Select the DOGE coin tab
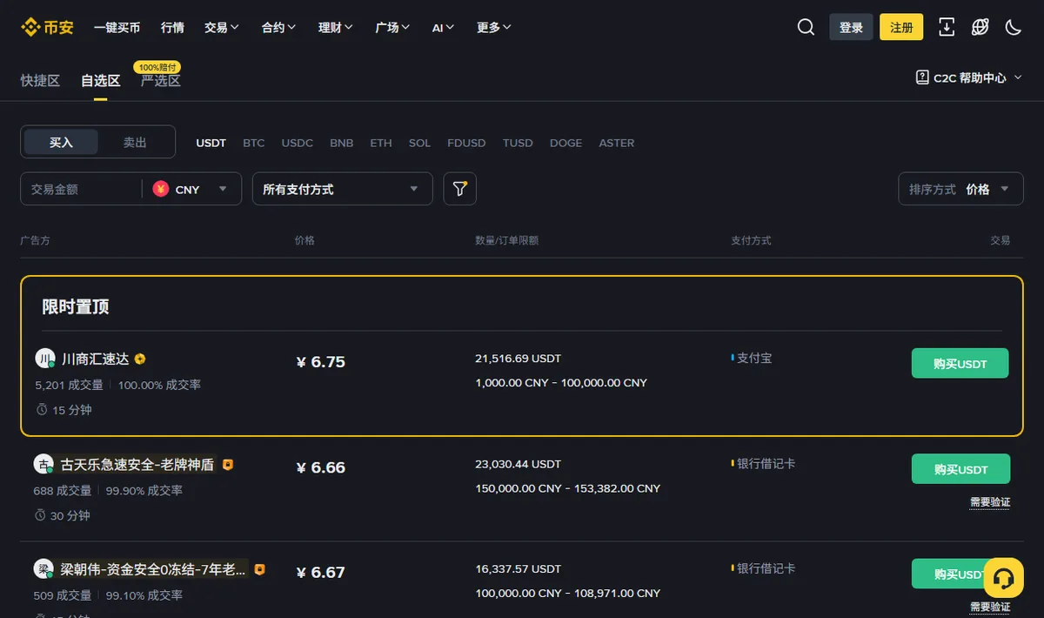This screenshot has width=1044, height=618. pyautogui.click(x=565, y=143)
